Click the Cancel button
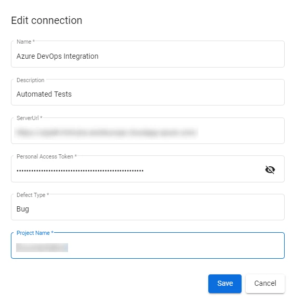The width and height of the screenshot is (293, 304). click(265, 283)
